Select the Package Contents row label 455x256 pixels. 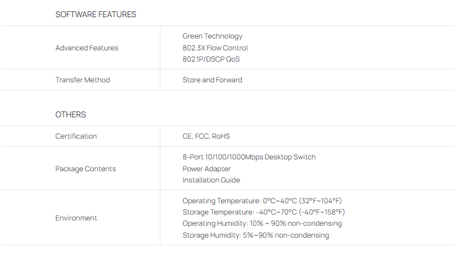pos(86,169)
